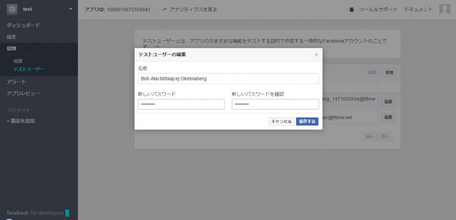Open アプリレビュー in the sidebar
This screenshot has height=220, width=456.
pyautogui.click(x=23, y=93)
